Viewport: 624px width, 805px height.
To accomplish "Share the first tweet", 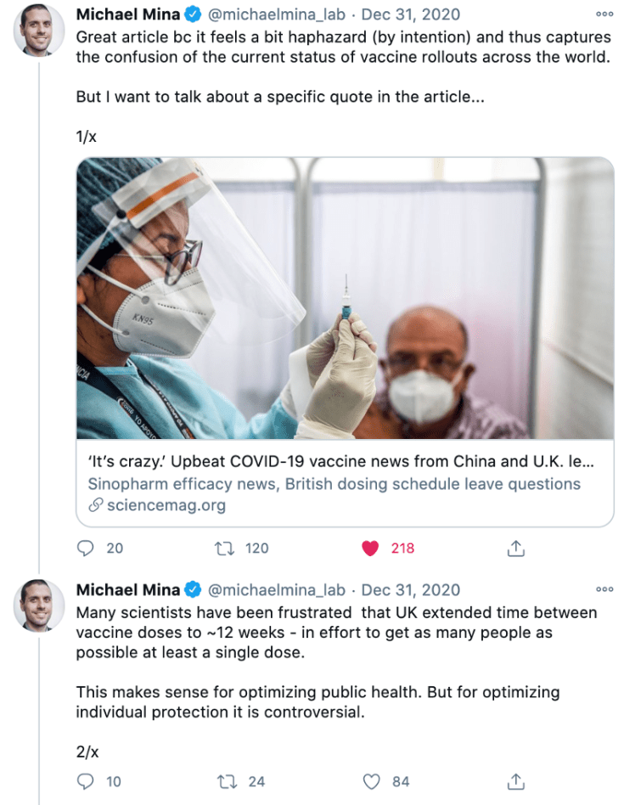I will click(x=515, y=549).
